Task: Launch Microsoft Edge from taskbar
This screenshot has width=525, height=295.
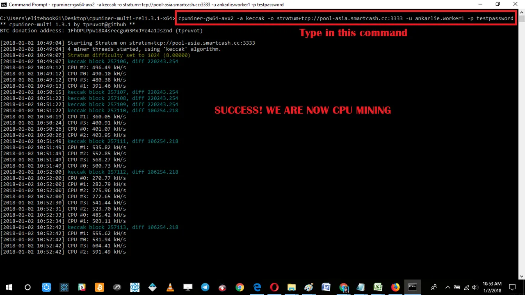Action: point(257,287)
